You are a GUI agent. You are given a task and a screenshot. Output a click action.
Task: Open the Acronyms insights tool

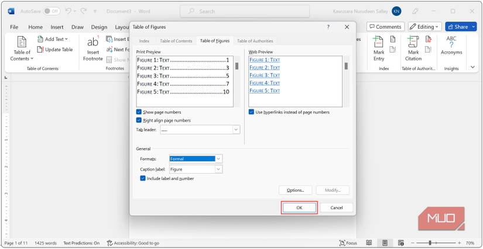[451, 46]
